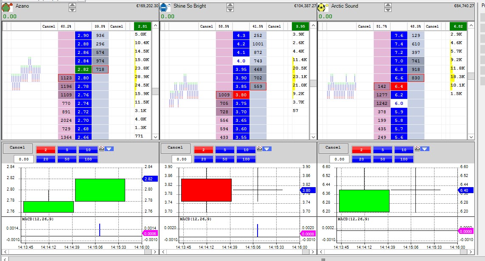Click the Azano jockey silks icon

7,7
